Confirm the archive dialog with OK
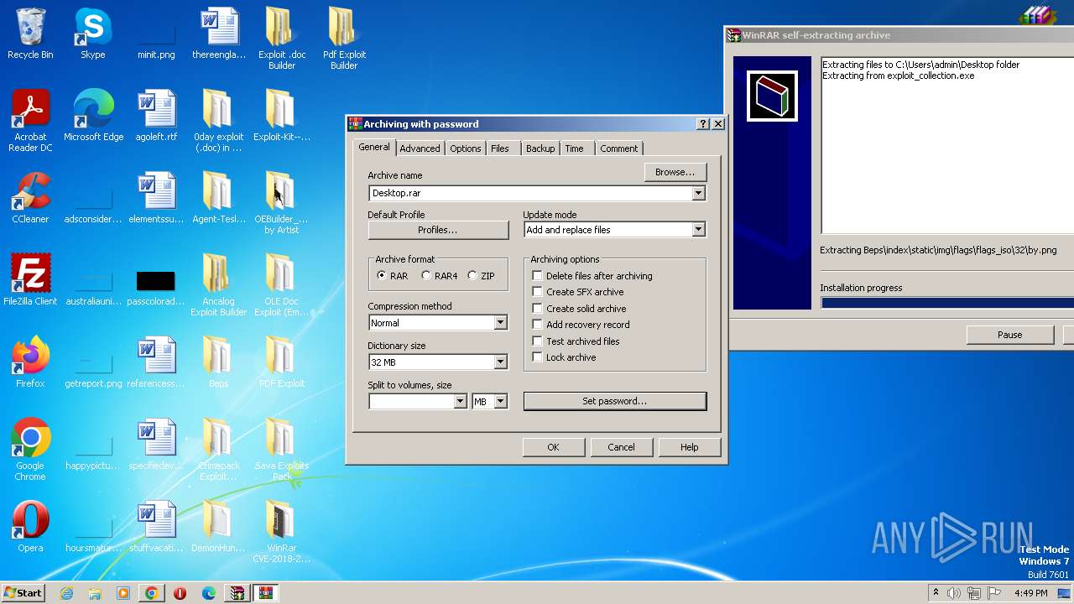This screenshot has width=1074, height=604. (553, 447)
